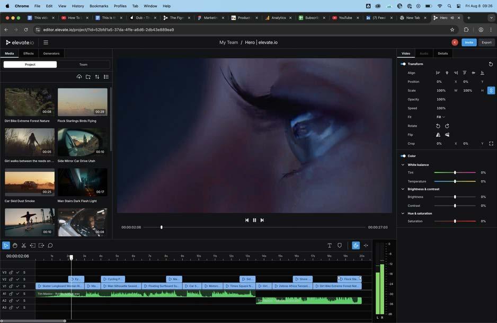Reset Transform settings with the undo arrow
Image resolution: width=497 pixels, height=323 pixels.
coord(491,64)
